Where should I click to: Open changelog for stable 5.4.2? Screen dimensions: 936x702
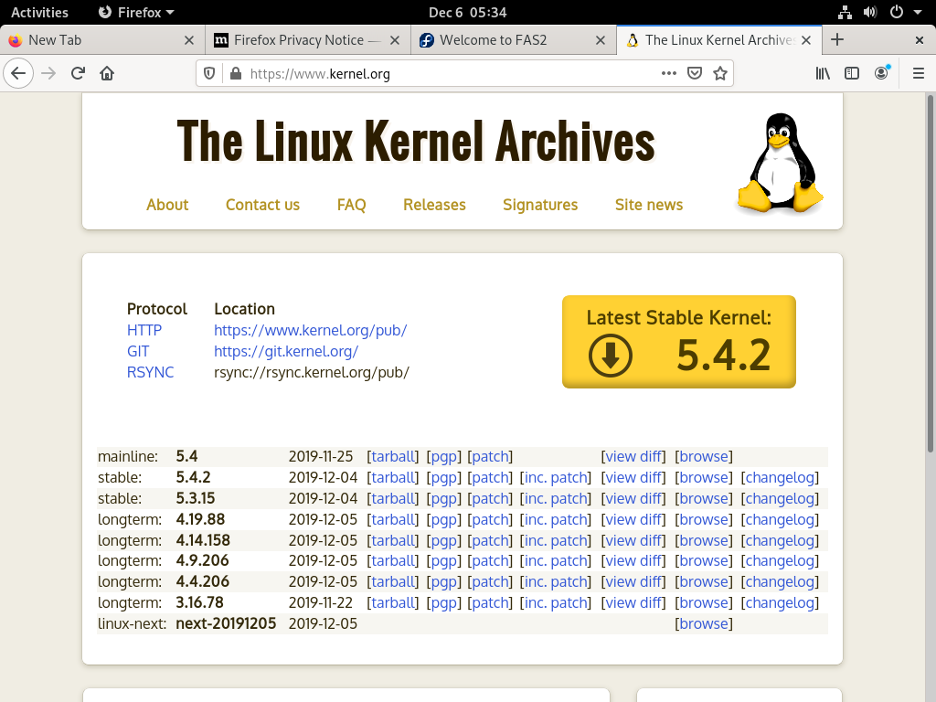coord(780,477)
